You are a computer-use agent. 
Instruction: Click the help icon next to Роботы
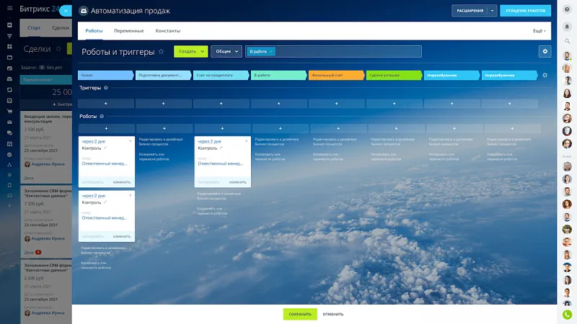[x=103, y=115]
